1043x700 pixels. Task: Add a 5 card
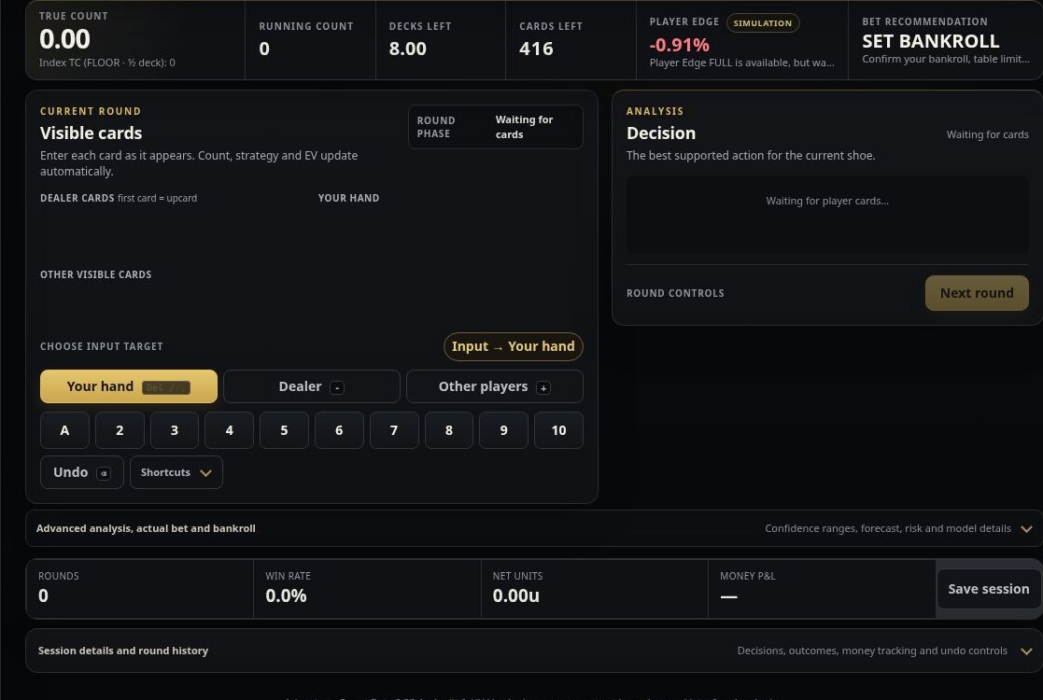(x=284, y=430)
